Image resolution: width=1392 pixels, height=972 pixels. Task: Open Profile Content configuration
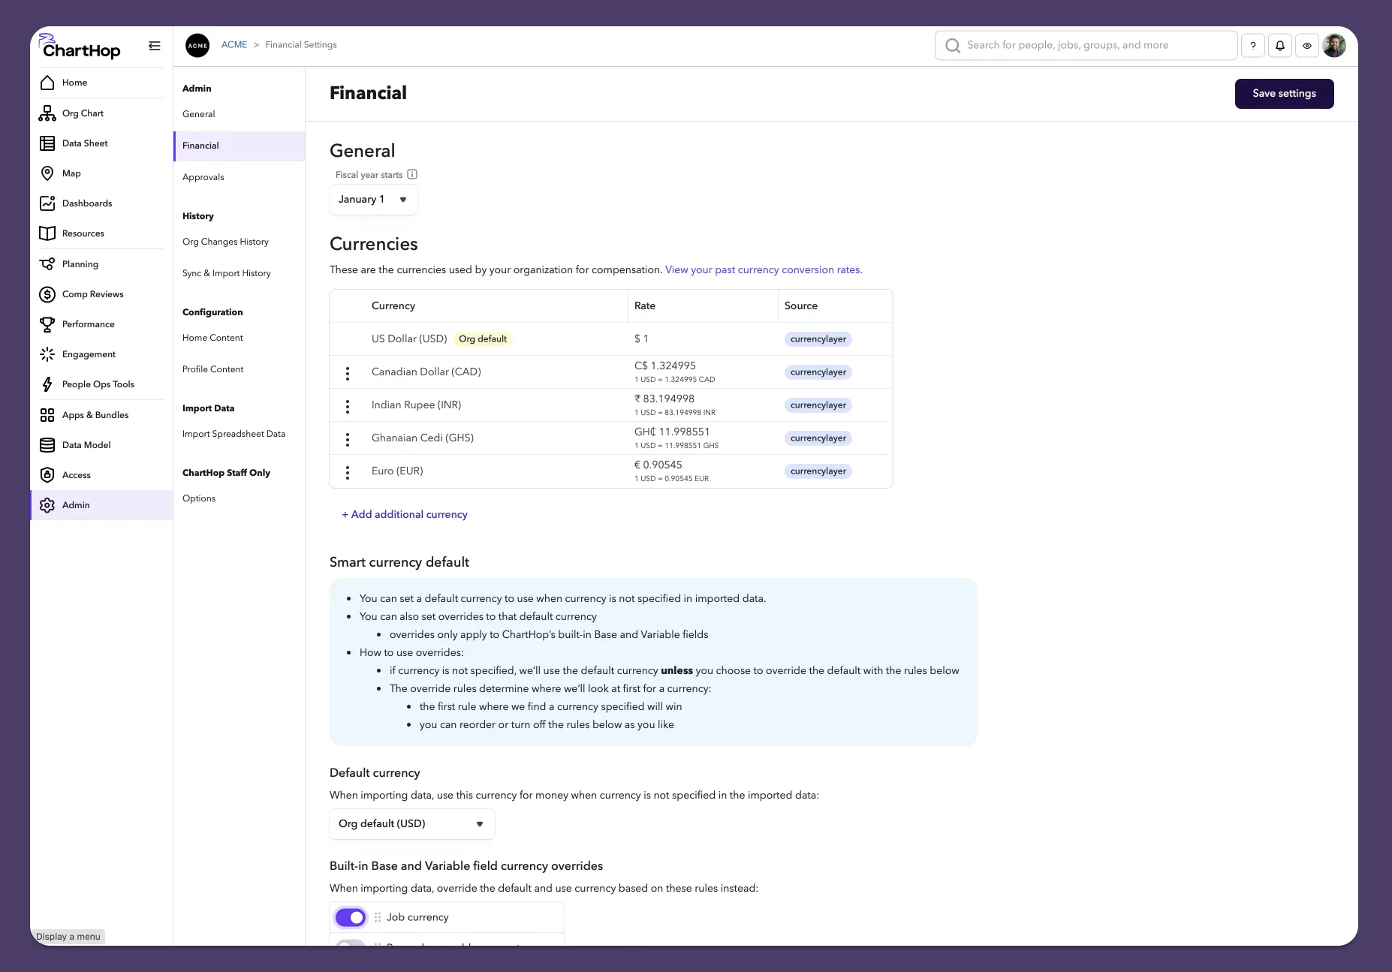click(212, 369)
